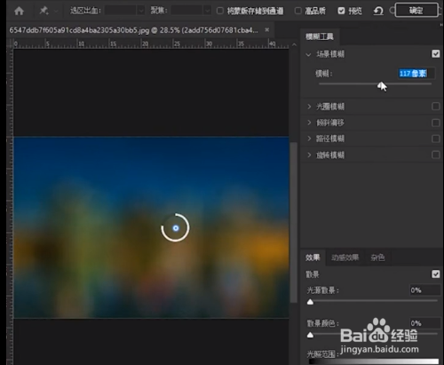The height and width of the screenshot is (365, 444).
Task: Enable the 高品质 checkbox
Action: [298, 11]
